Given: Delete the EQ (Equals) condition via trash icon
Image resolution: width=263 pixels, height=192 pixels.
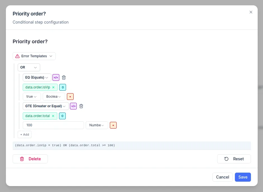Looking at the screenshot, I should coord(64,77).
